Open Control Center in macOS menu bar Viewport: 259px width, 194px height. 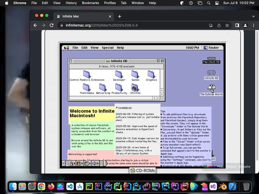click(217, 3)
